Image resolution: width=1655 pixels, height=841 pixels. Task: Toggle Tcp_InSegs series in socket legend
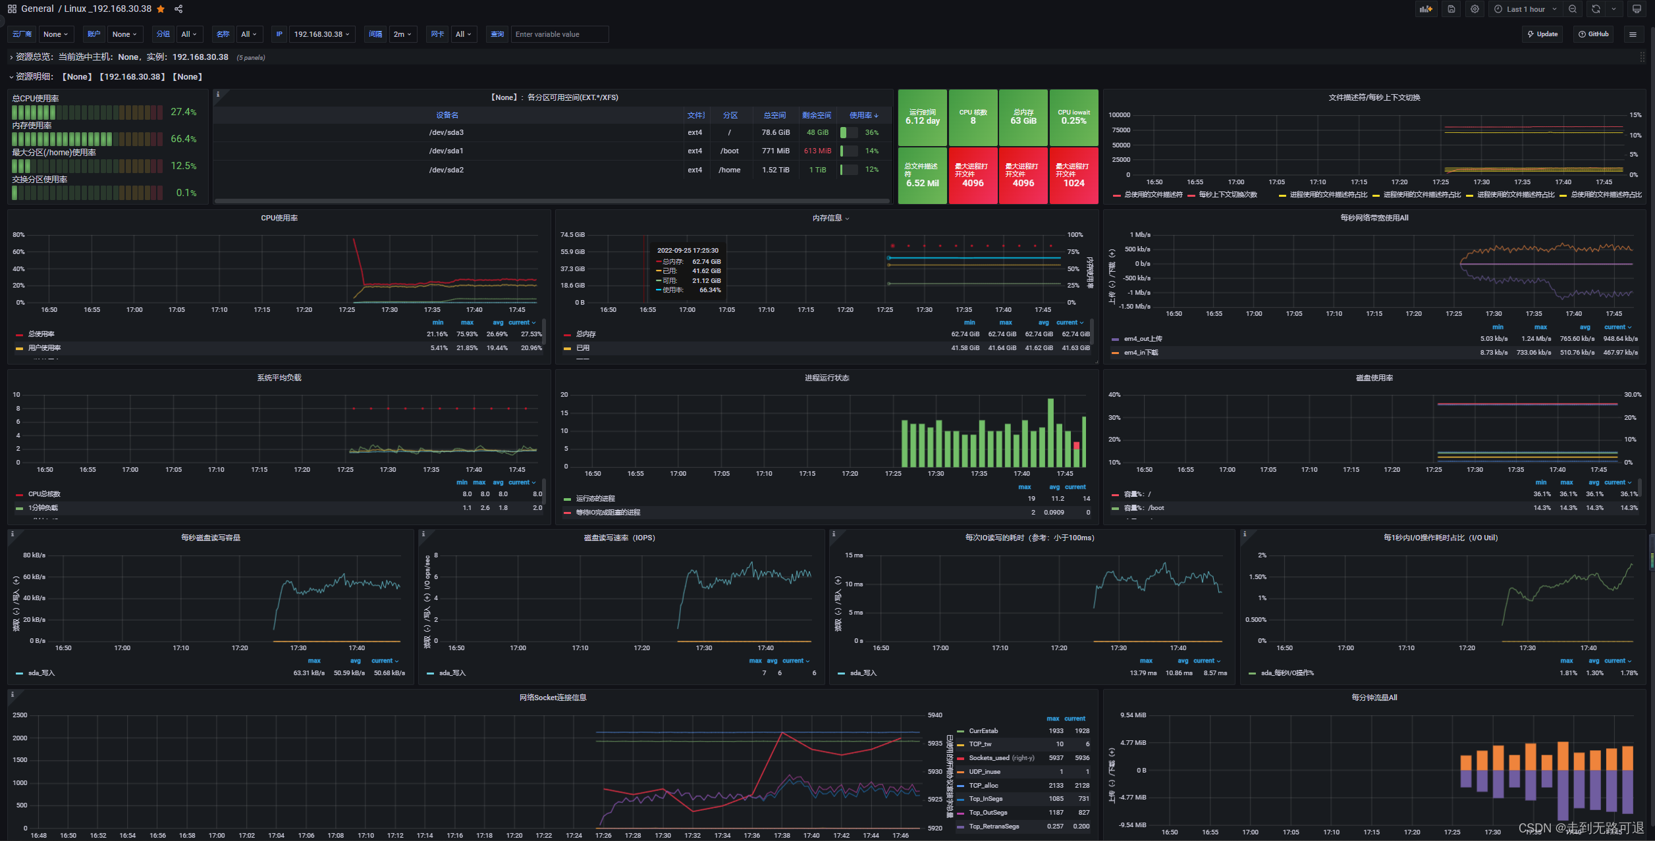tap(986, 799)
